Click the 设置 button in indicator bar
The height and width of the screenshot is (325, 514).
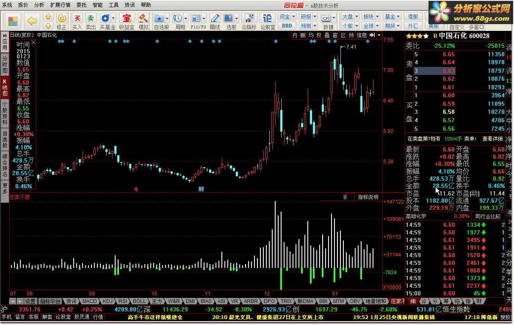coord(30,301)
